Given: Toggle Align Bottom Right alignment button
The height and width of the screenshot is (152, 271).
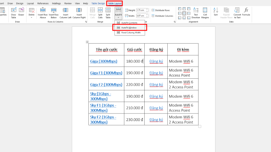Looking at the screenshot, I should click(188, 18).
